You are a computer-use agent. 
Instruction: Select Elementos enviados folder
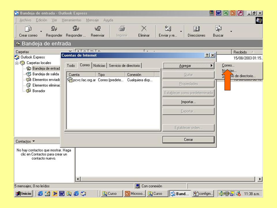point(46,80)
